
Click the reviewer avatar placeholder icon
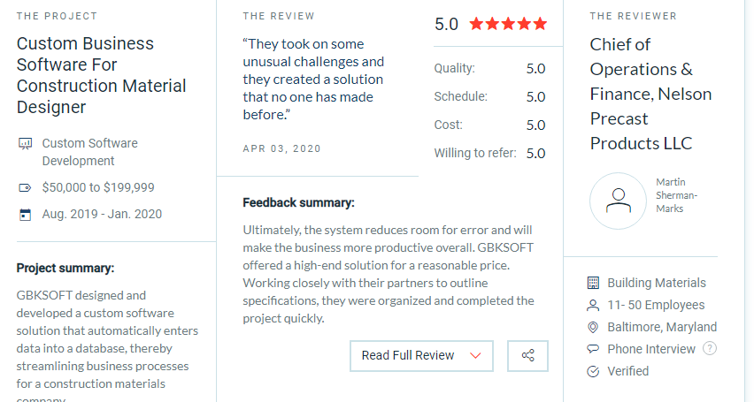point(618,201)
